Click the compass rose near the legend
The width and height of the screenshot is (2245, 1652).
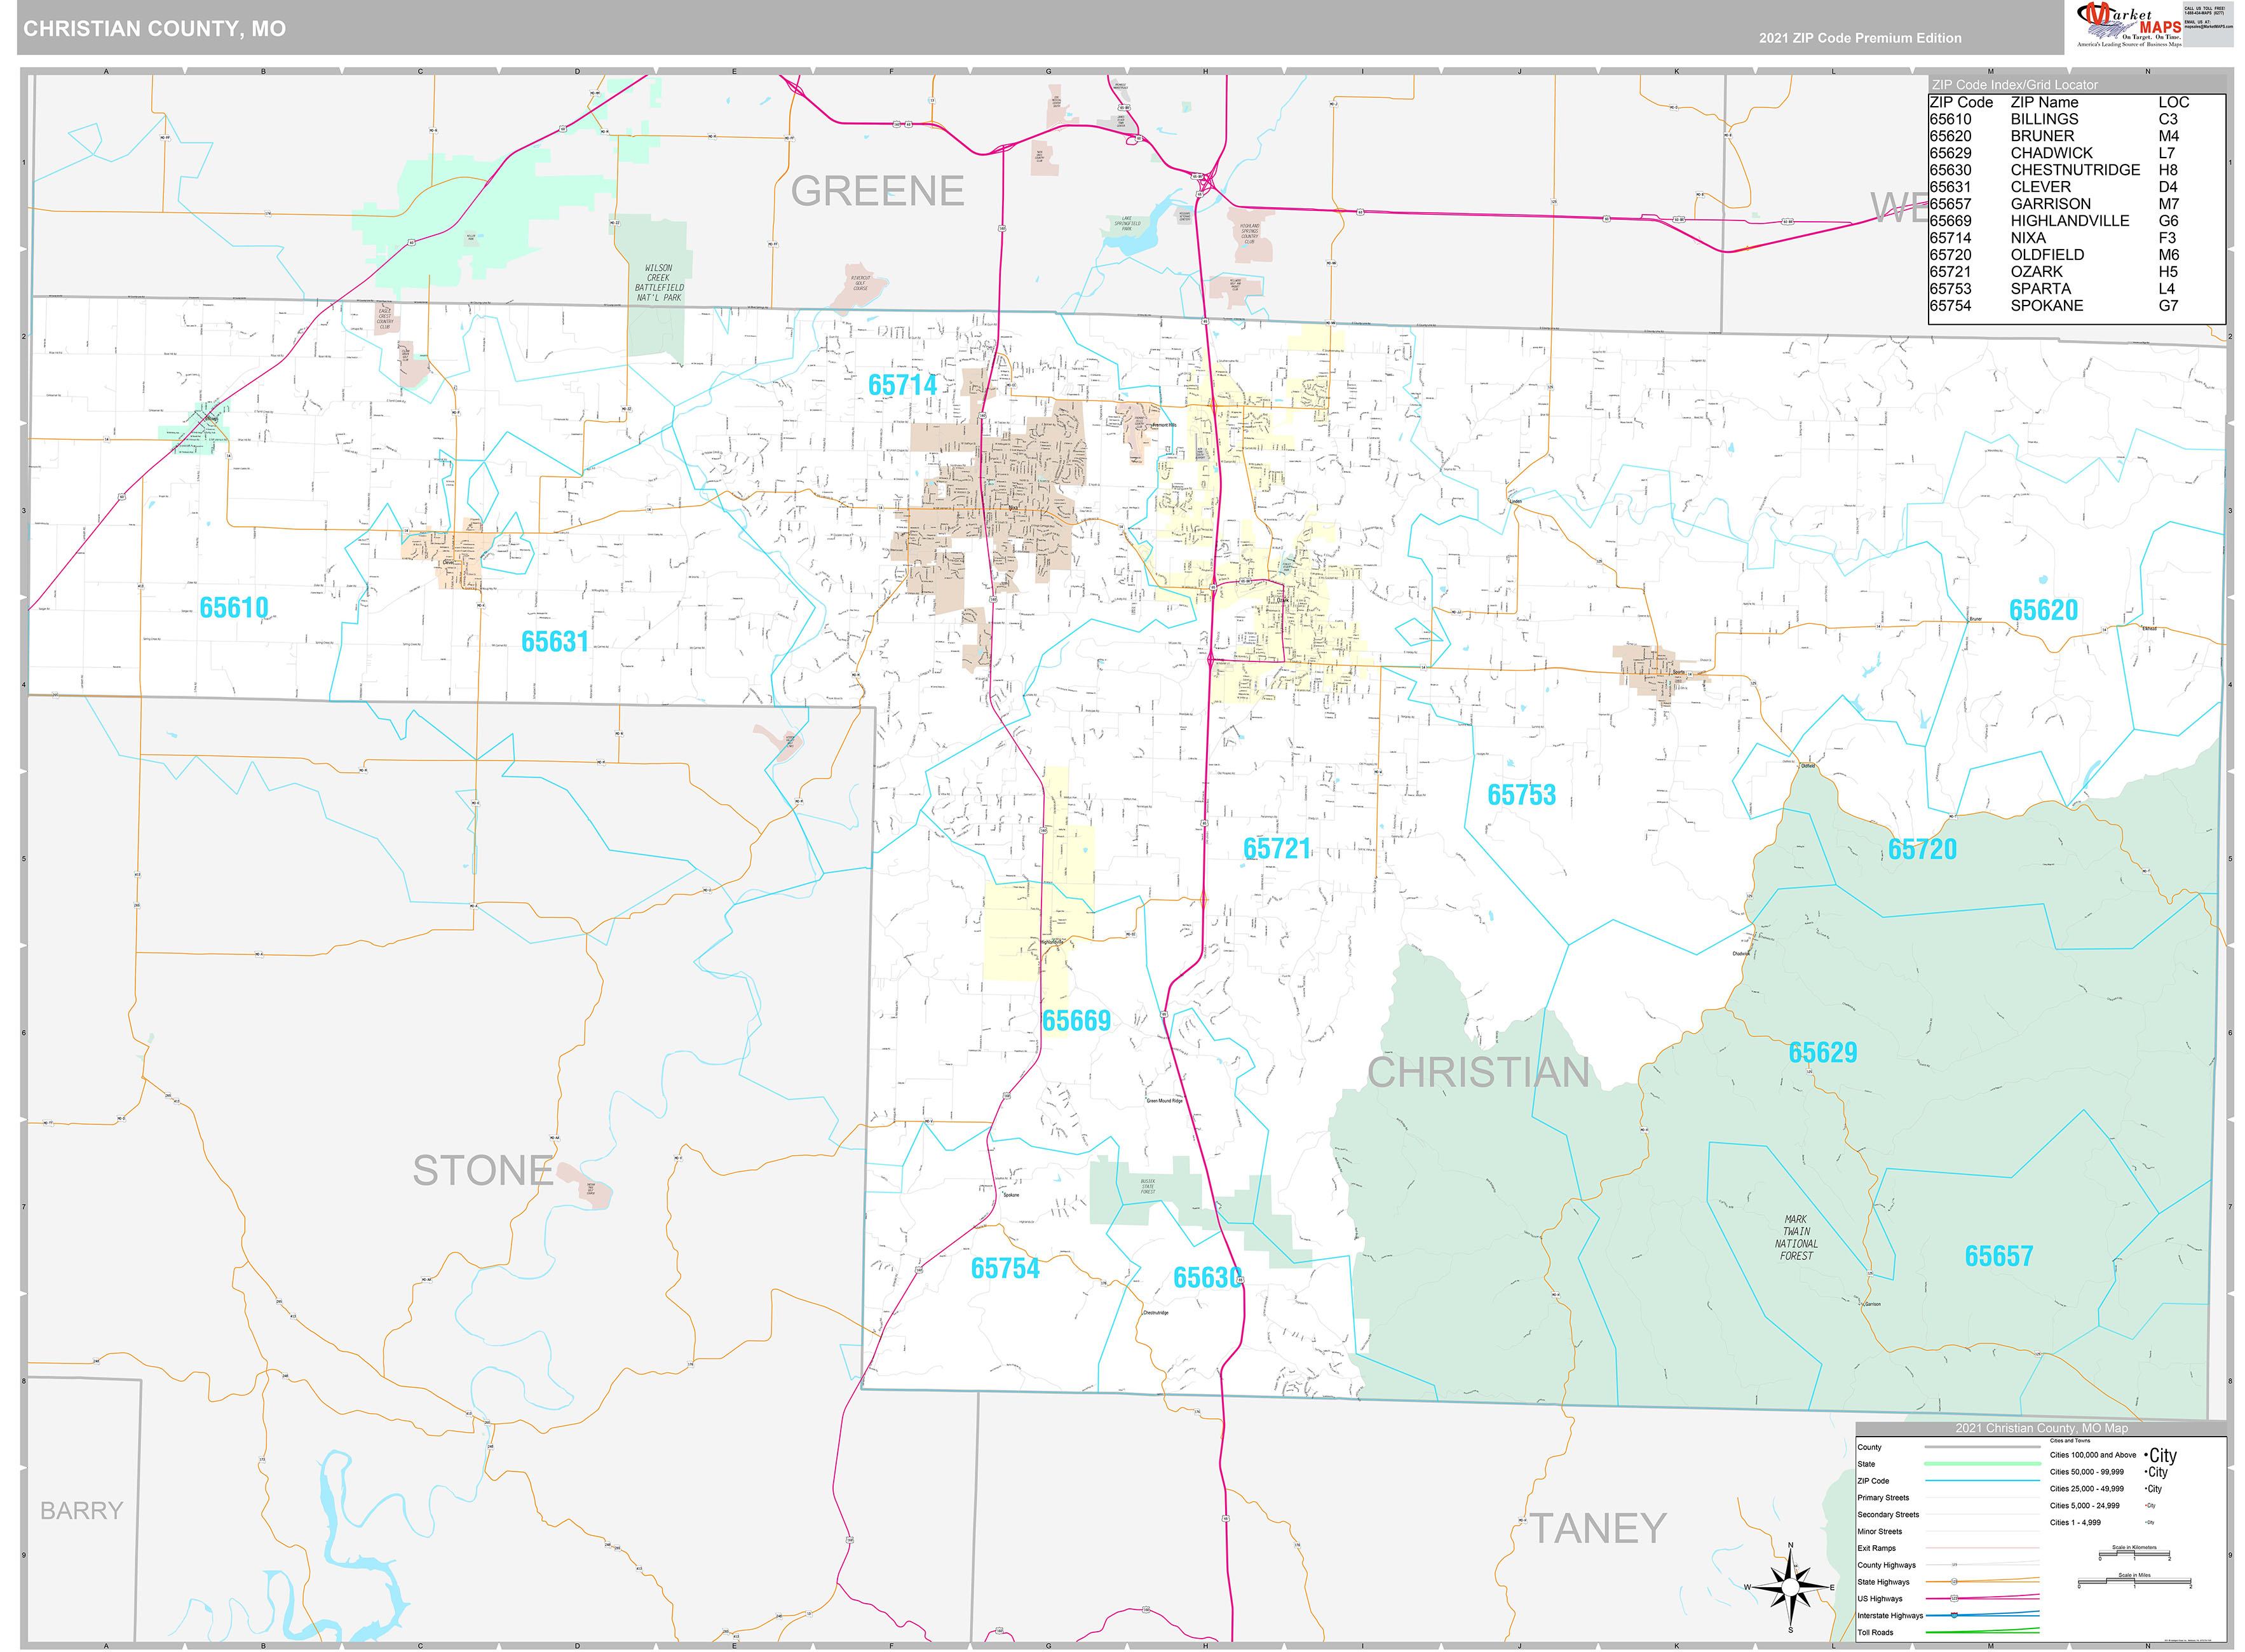[x=1791, y=1587]
